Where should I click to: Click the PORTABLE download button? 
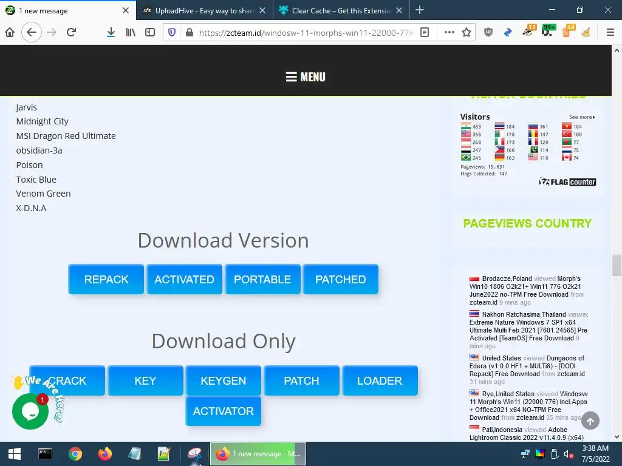(262, 279)
